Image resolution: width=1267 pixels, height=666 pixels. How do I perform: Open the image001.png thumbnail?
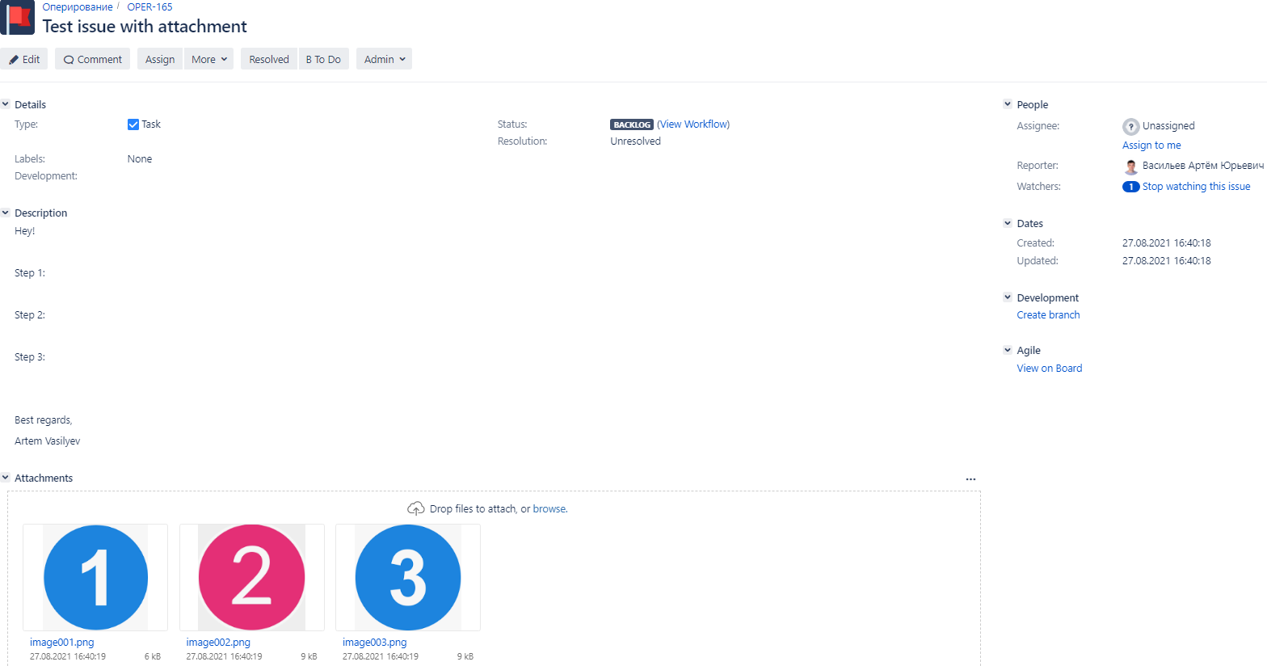(x=95, y=577)
